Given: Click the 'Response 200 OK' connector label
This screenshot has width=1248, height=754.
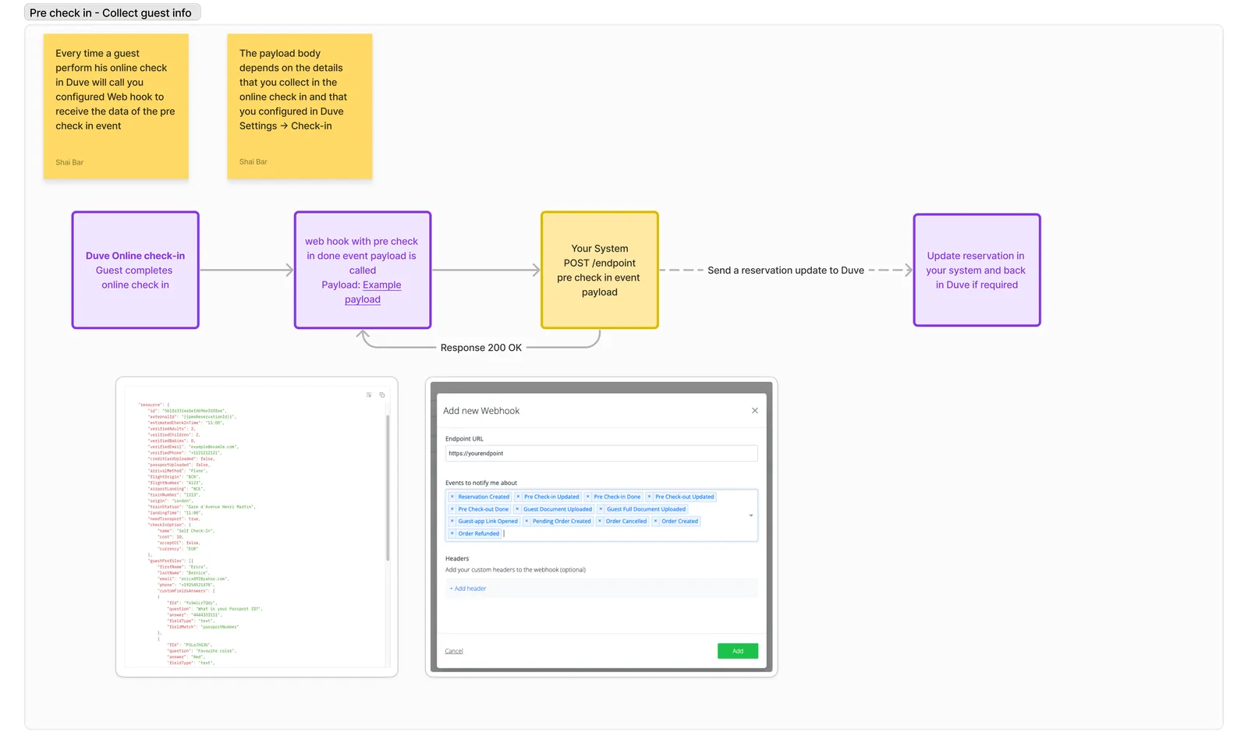Looking at the screenshot, I should click(481, 348).
